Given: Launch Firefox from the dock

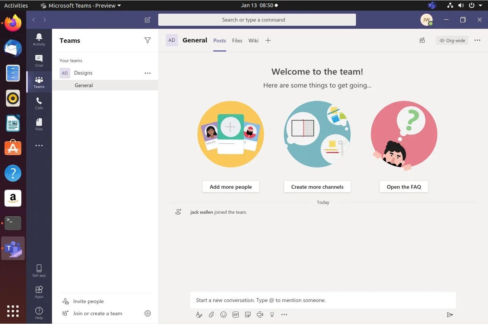Looking at the screenshot, I should [13, 23].
